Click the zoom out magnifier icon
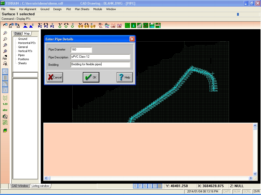 [x=5, y=39]
